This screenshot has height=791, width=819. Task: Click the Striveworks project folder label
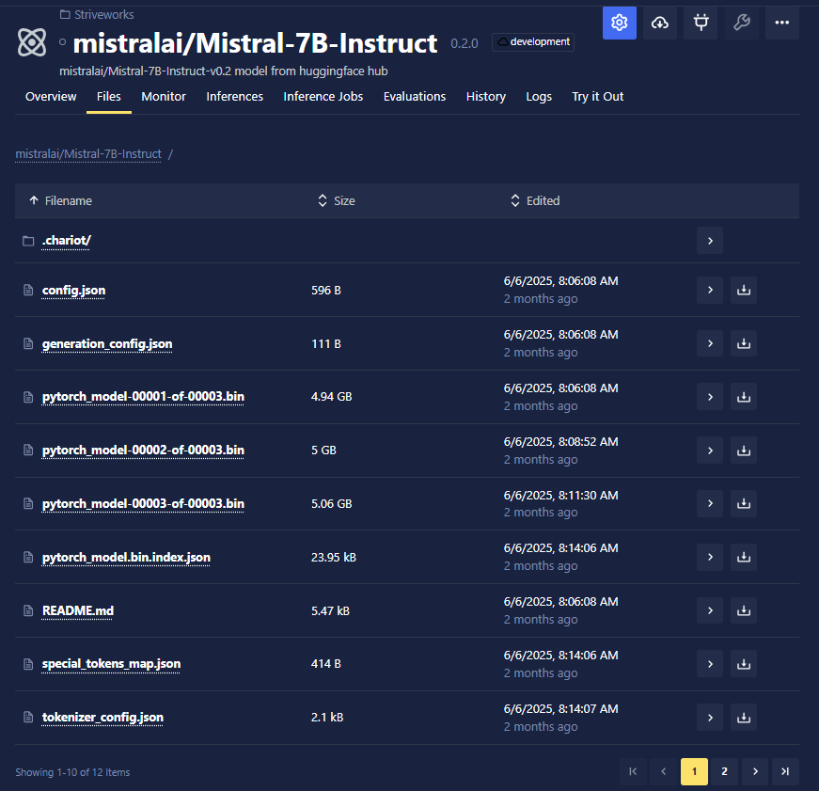pos(97,15)
